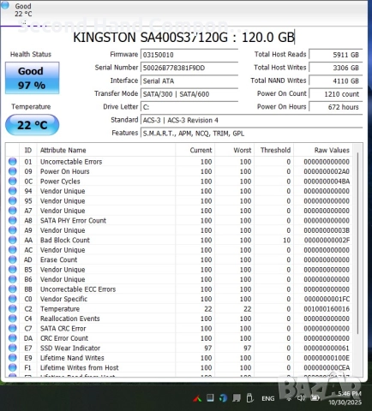
Task: Click the Wi-Fi network tray icon
Action: point(289,398)
